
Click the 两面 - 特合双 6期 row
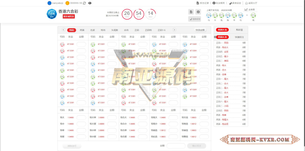[x=231, y=124]
